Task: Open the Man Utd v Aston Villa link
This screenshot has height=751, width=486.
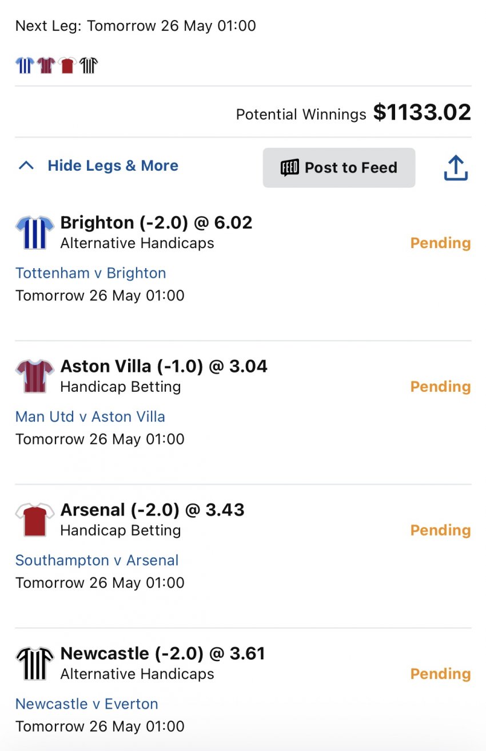Action: [x=90, y=416]
